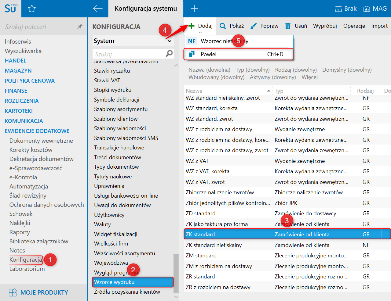
Task: Open the MAGAZYN module section
Action: [x=18, y=71]
